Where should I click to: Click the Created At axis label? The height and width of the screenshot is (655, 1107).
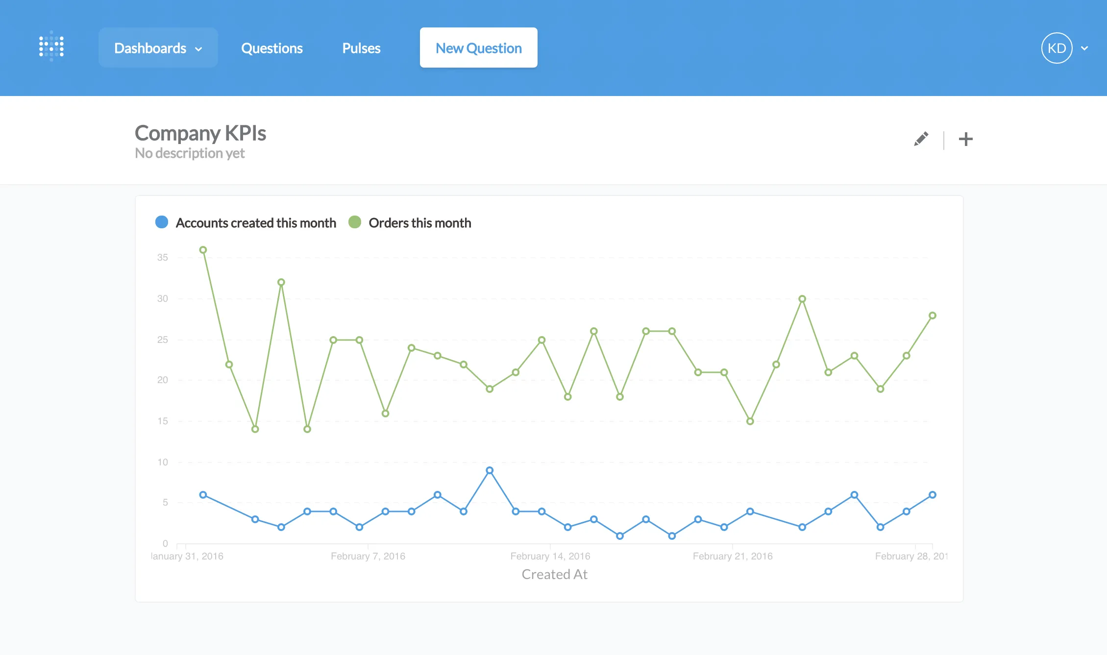click(x=554, y=574)
